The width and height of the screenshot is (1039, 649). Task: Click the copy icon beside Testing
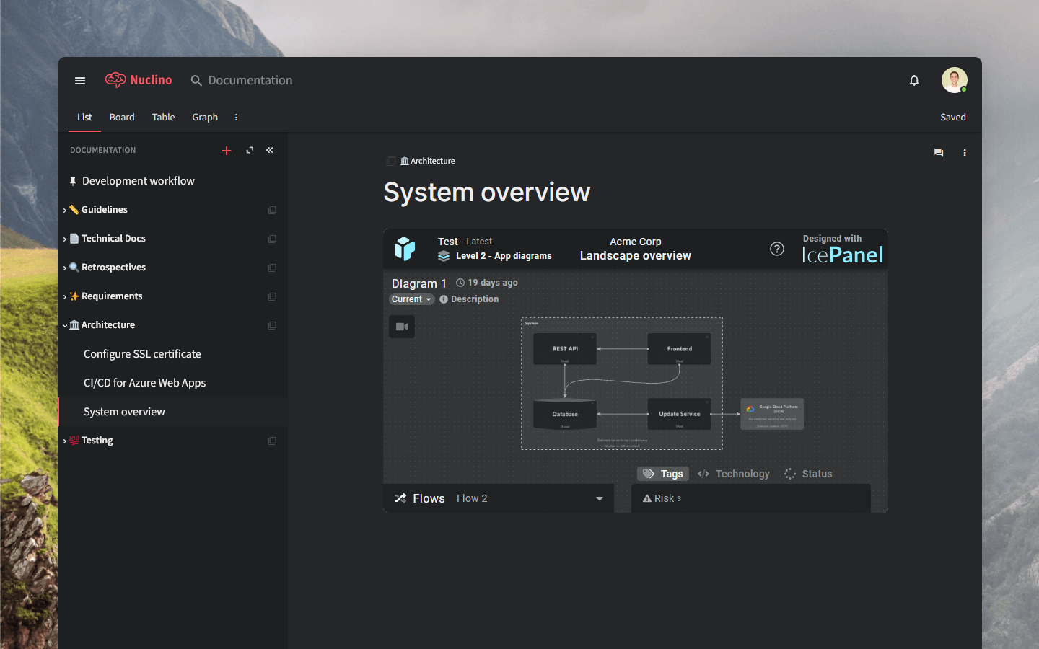coord(272,441)
